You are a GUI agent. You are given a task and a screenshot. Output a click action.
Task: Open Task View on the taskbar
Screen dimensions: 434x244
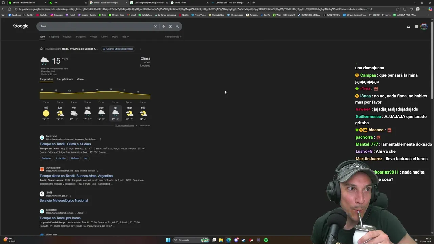[214, 240]
